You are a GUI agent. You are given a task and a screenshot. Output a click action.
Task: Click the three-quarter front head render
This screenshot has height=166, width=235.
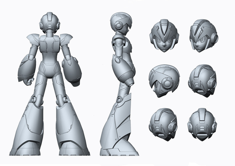pos(204,36)
